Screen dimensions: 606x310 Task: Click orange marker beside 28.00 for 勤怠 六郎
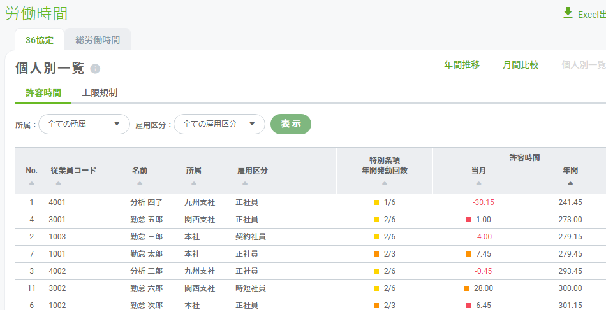pos(466,288)
